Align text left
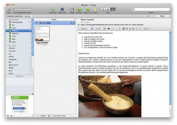 (x=124, y=29)
